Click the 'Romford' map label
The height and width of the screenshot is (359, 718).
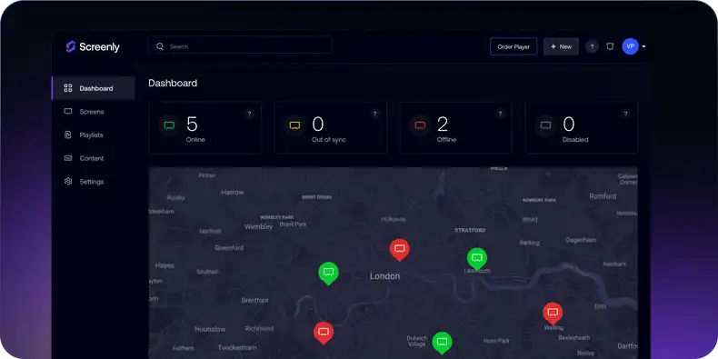tap(603, 196)
